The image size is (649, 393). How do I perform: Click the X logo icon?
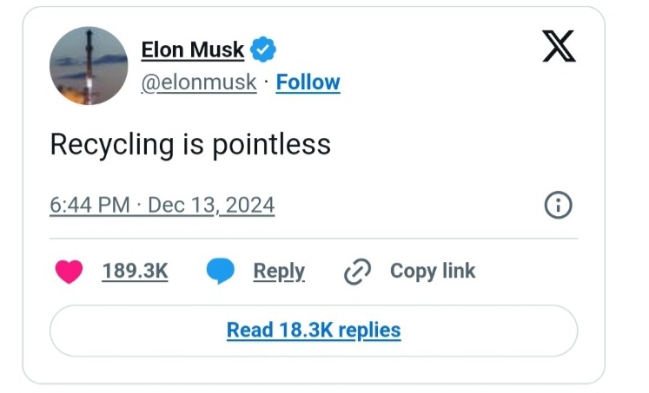[559, 46]
